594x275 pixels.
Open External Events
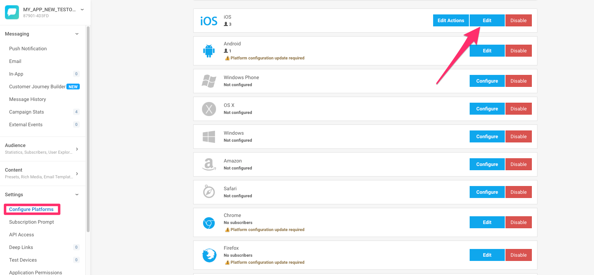tap(26, 124)
